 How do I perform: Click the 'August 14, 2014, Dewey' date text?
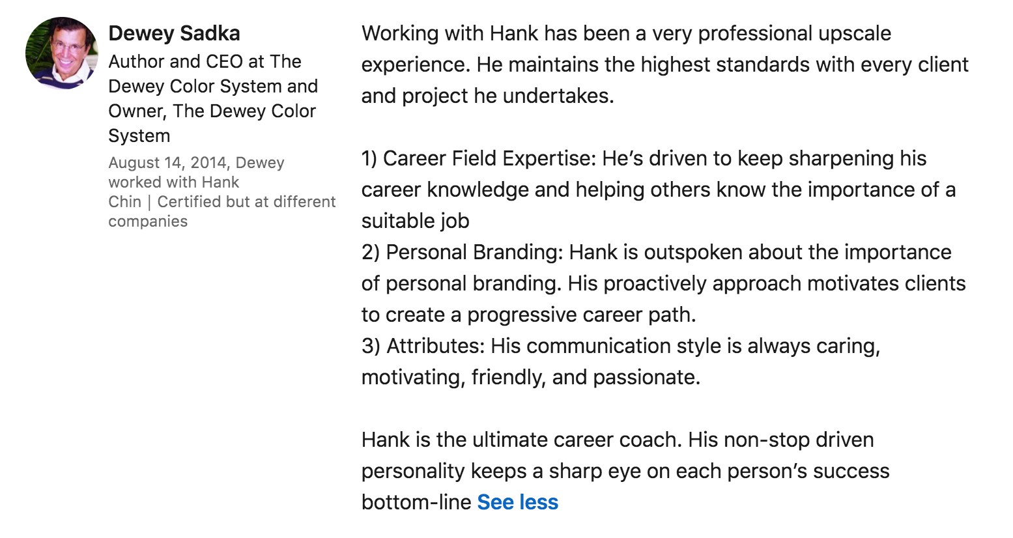pos(196,163)
